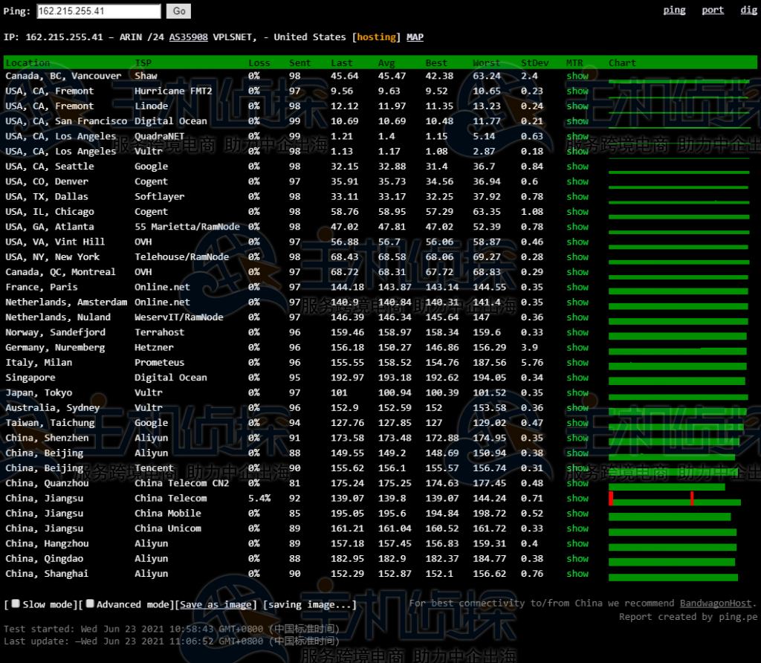Image resolution: width=761 pixels, height=663 pixels.
Task: Open MTR for China, Shanghai Aliyun
Action: point(577,574)
